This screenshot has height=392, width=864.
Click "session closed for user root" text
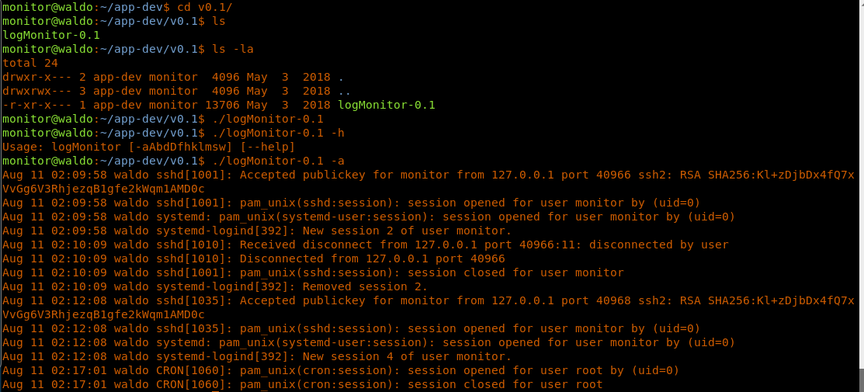[505, 384]
